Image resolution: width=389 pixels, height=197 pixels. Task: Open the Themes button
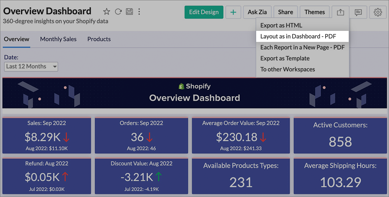click(315, 12)
